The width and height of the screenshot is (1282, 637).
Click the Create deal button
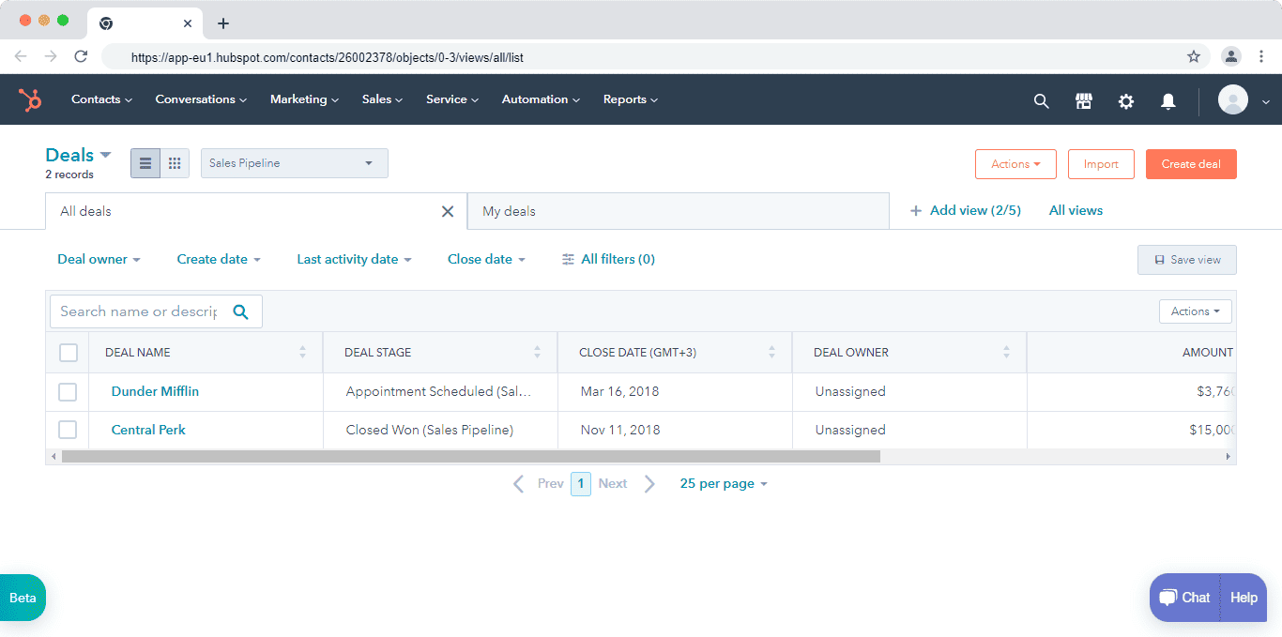[1190, 163]
